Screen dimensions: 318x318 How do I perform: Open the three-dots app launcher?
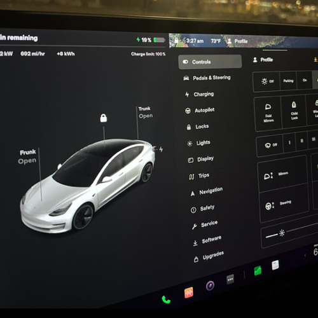click(x=230, y=280)
